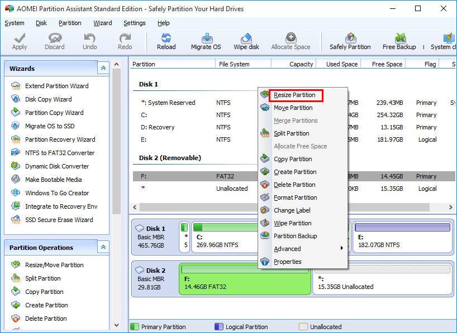Click the Discard toolbar icon

(55, 38)
